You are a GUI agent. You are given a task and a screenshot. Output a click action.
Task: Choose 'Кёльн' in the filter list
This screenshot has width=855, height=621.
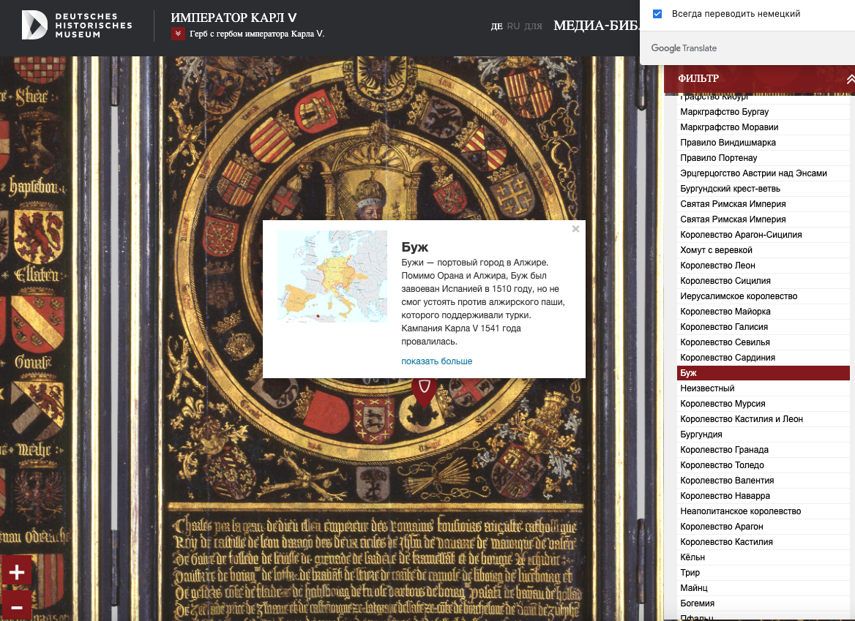(763, 557)
